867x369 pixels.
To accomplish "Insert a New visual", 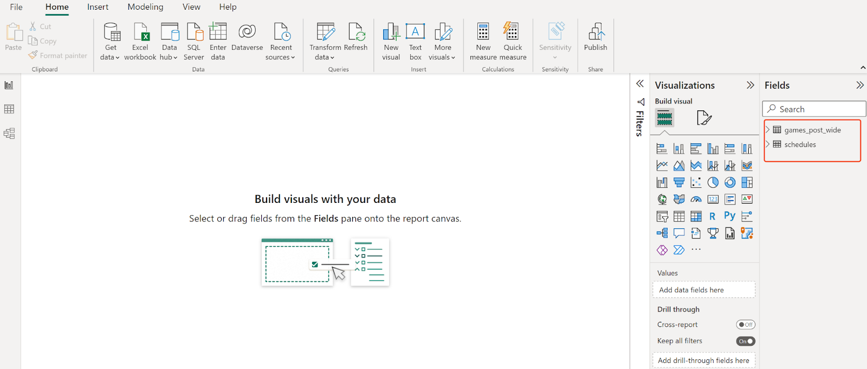I will pos(391,41).
